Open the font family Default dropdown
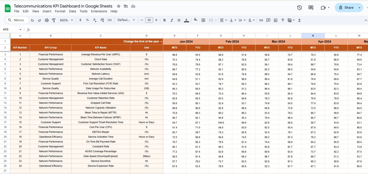 [126, 20]
